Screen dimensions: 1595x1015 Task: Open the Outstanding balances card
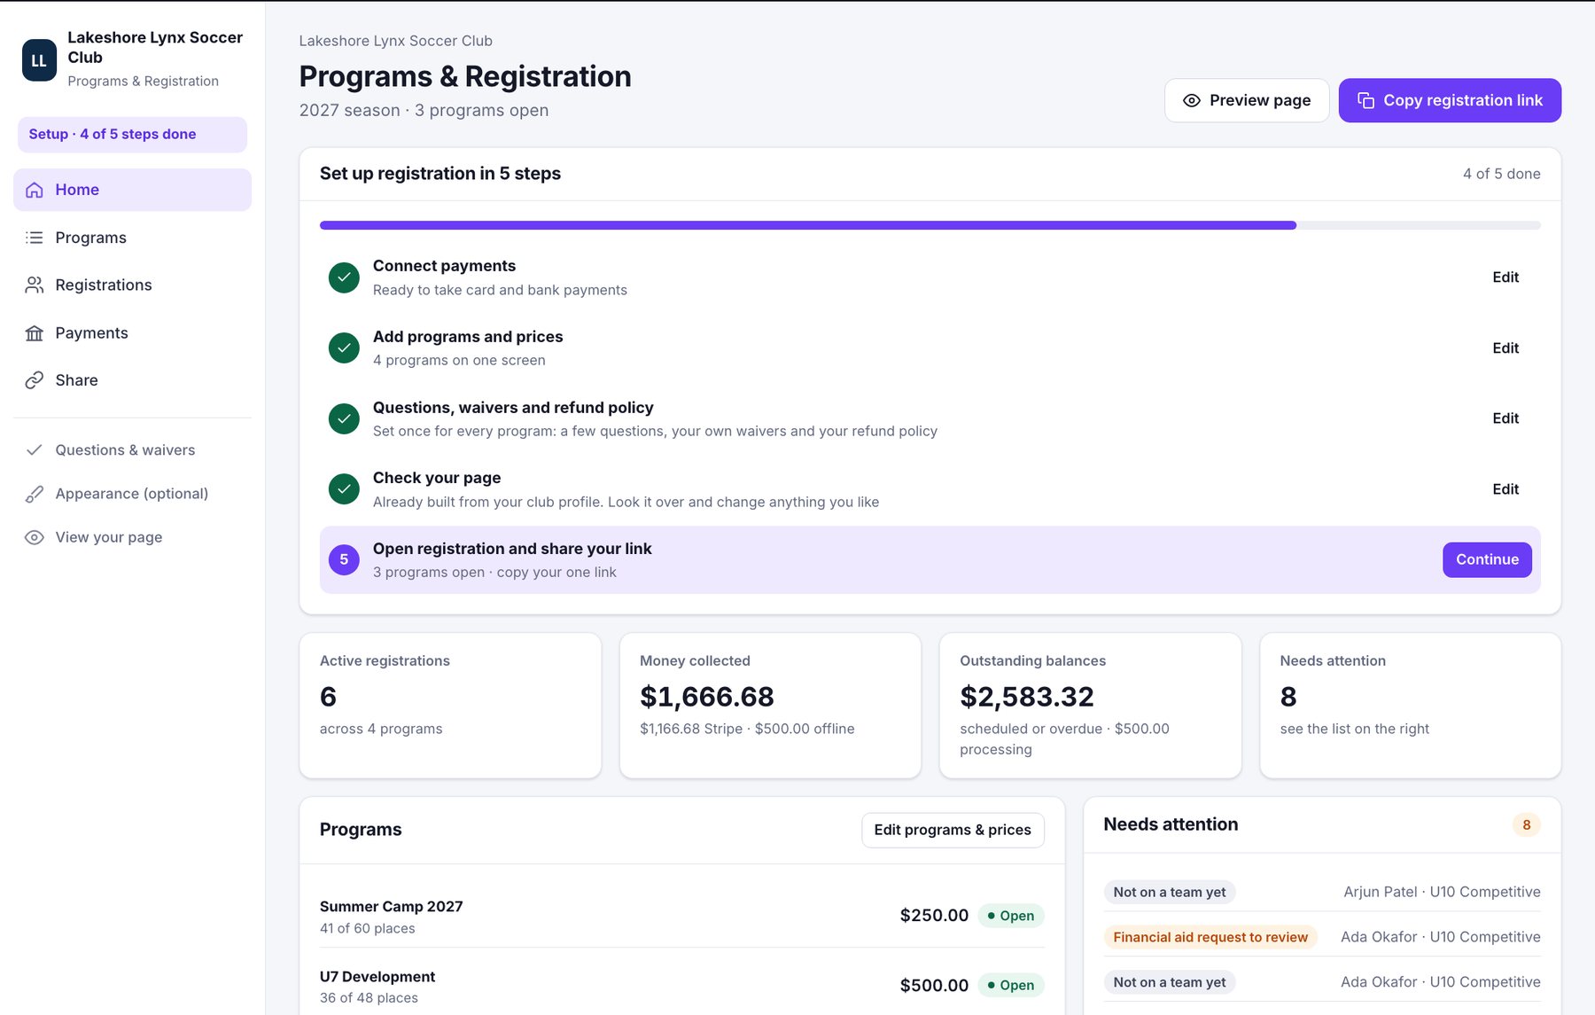tap(1090, 706)
